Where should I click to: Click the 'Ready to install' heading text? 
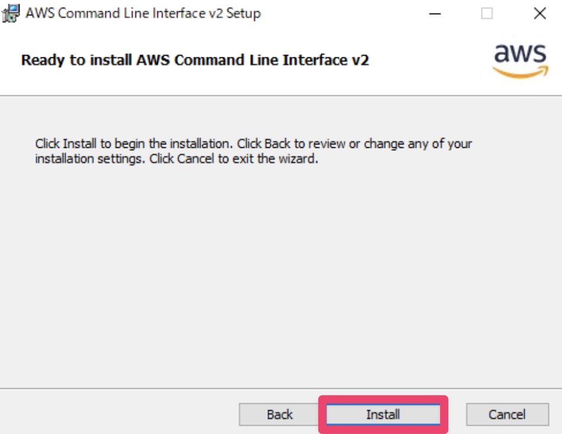point(195,60)
